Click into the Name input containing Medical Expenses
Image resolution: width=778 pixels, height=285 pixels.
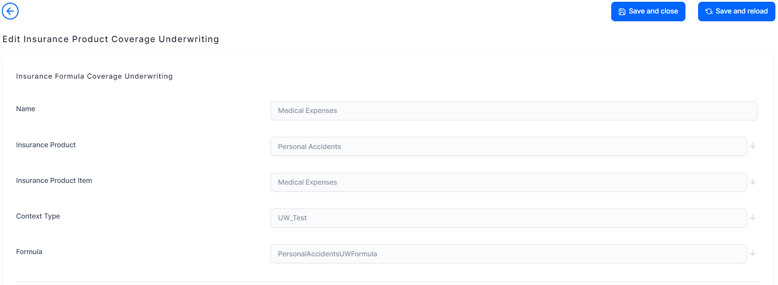[x=513, y=111]
